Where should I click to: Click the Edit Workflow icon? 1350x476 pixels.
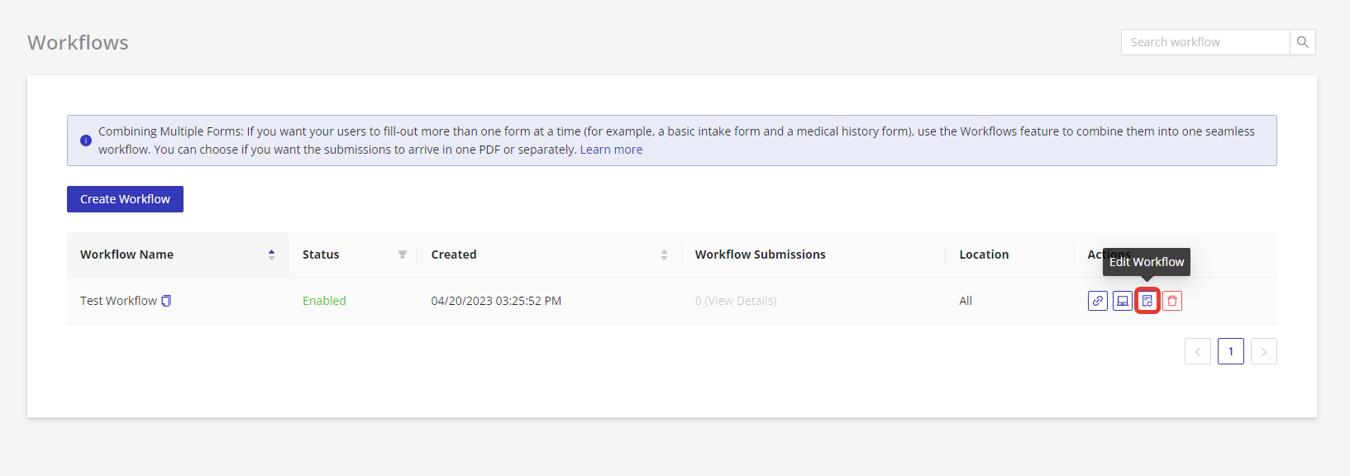point(1147,301)
